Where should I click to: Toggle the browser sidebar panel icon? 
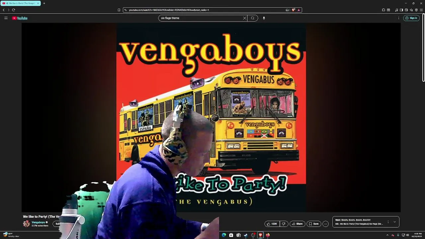point(401,10)
